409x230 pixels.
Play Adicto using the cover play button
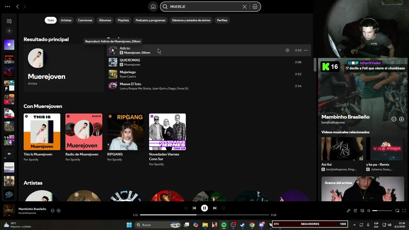(x=113, y=50)
